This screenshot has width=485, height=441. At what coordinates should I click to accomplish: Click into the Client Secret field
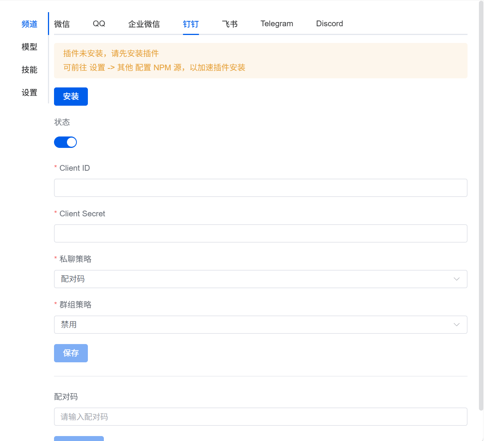[x=260, y=233]
